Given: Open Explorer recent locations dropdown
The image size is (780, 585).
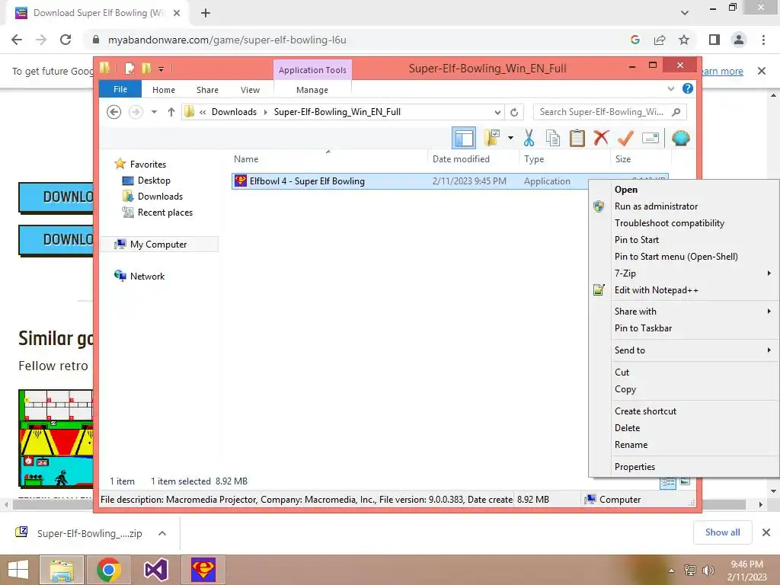Looking at the screenshot, I should point(154,112).
